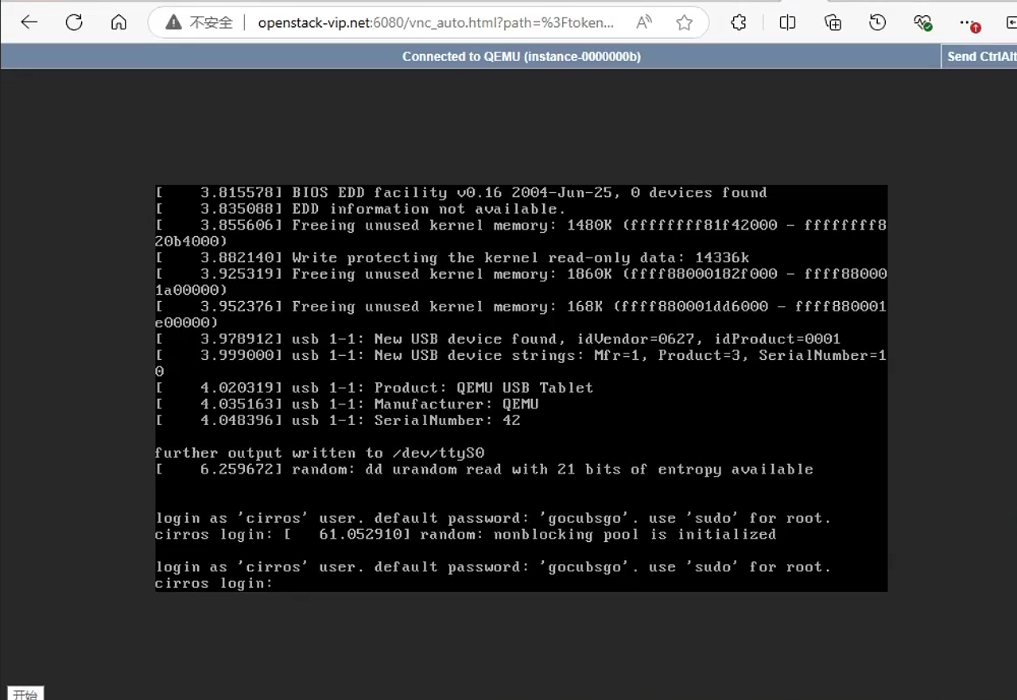Open the browser home page icon
Screen dimensions: 1017x700
pos(118,23)
